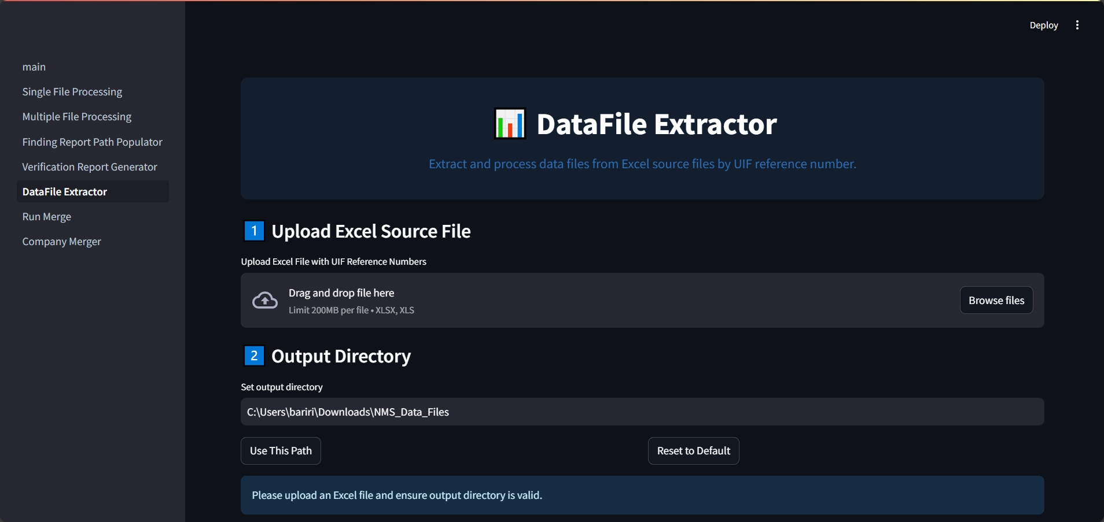Click Browse files to upload Excel
1104x522 pixels.
coord(996,300)
